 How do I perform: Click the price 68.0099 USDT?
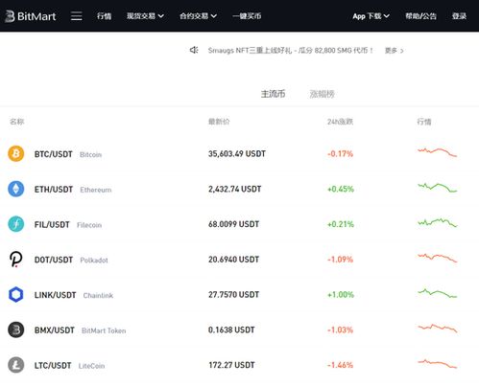point(233,224)
